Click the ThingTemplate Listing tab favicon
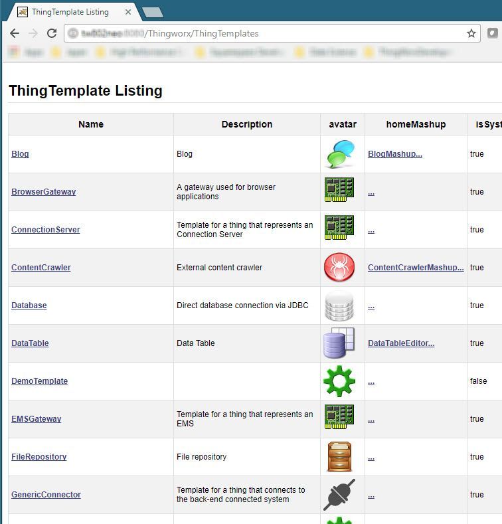 (x=23, y=12)
